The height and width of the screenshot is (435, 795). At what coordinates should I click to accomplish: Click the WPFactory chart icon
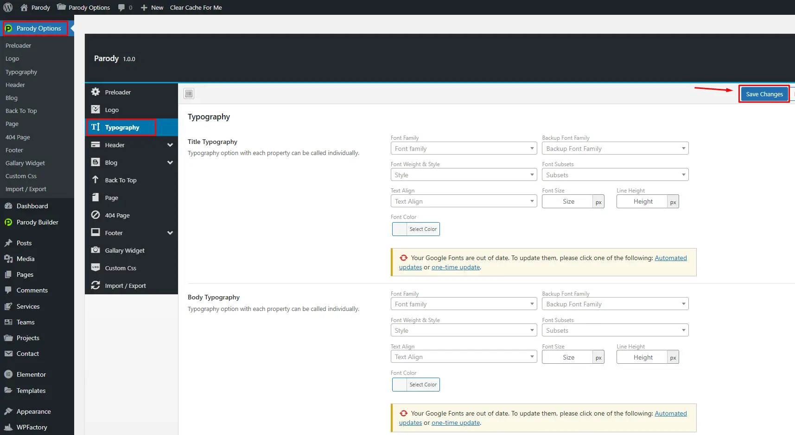pyautogui.click(x=8, y=427)
